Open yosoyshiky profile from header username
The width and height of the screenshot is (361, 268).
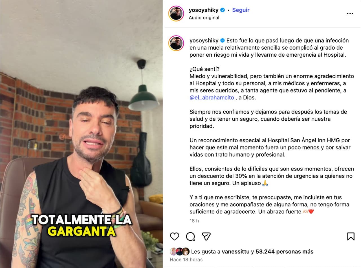[204, 10]
